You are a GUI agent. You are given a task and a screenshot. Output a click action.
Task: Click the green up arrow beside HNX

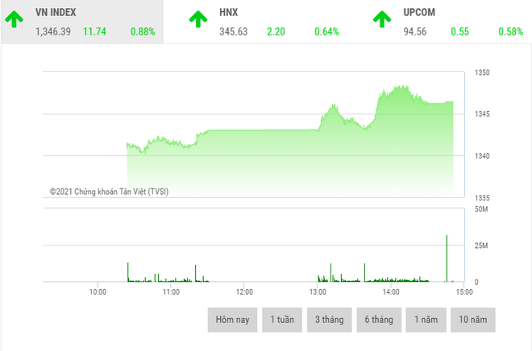[197, 19]
